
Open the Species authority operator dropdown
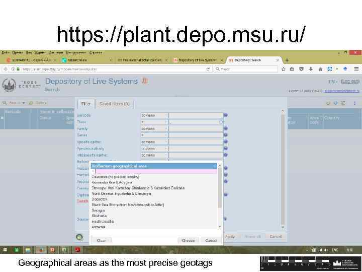[x=154, y=149]
